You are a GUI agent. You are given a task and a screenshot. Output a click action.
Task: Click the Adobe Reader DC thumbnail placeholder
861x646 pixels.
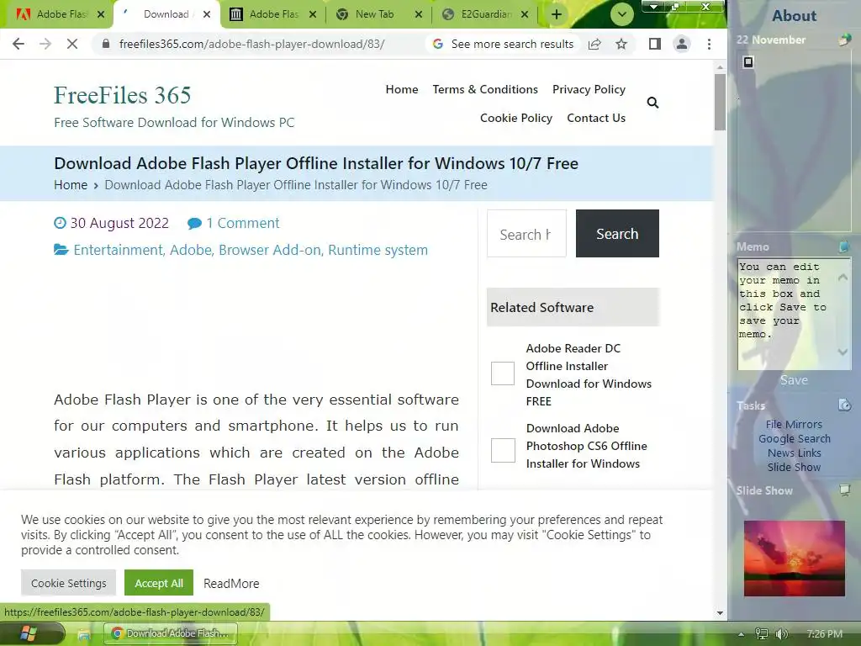point(503,373)
